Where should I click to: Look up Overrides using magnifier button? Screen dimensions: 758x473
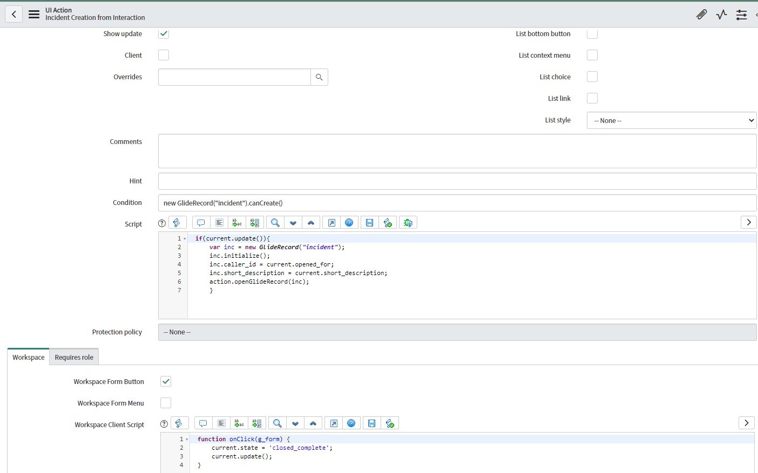[319, 77]
